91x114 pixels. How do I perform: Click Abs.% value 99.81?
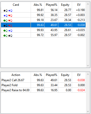[x=40, y=10]
